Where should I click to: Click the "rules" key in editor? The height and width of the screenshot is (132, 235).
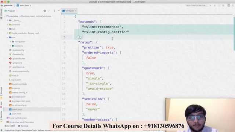[85, 42]
